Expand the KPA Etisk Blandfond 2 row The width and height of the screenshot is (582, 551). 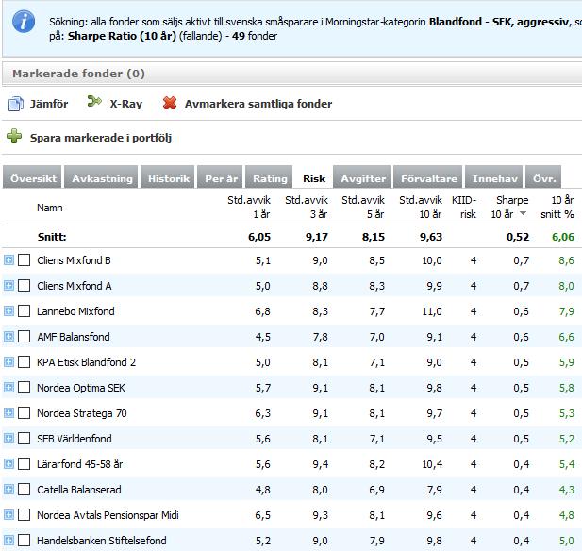(8, 361)
